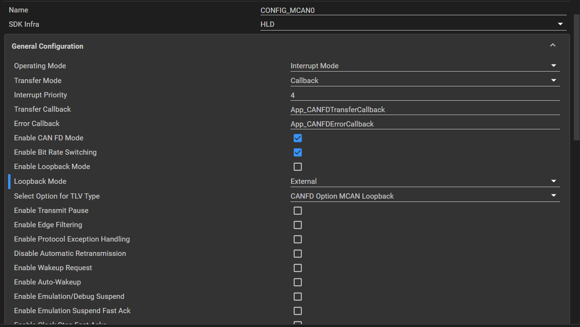The width and height of the screenshot is (580, 327).
Task: Click the Name field CONFIG_MCAN0
Action: 413,10
